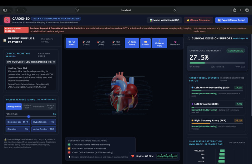Toggle the Safari sidebar icon
The image size is (252, 164).
[5, 10]
